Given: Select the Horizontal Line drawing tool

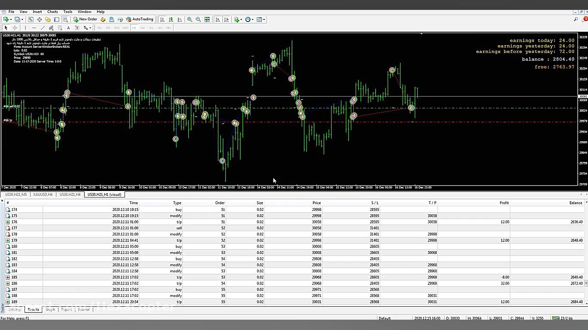Looking at the screenshot, I should coord(34,28).
